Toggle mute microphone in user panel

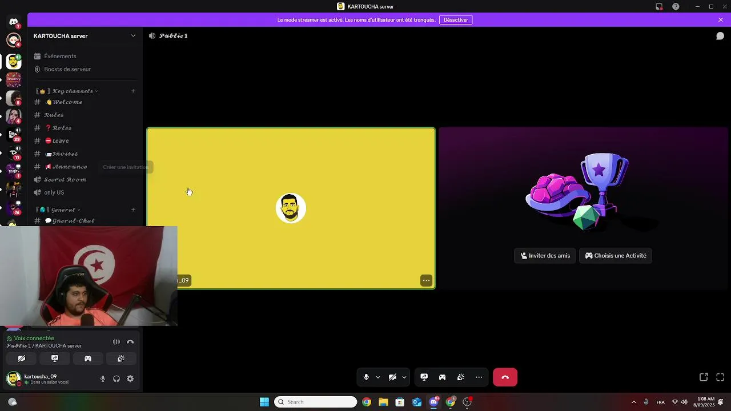(103, 379)
